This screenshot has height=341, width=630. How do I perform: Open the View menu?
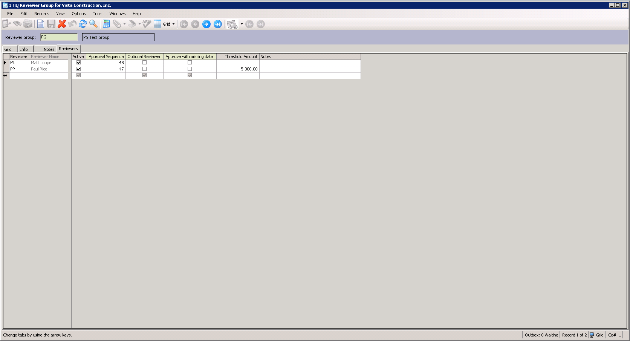(x=60, y=14)
